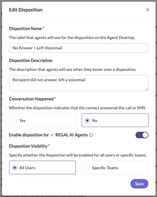Select Yes for Conversation Happened
The image size is (157, 197).
point(42,120)
